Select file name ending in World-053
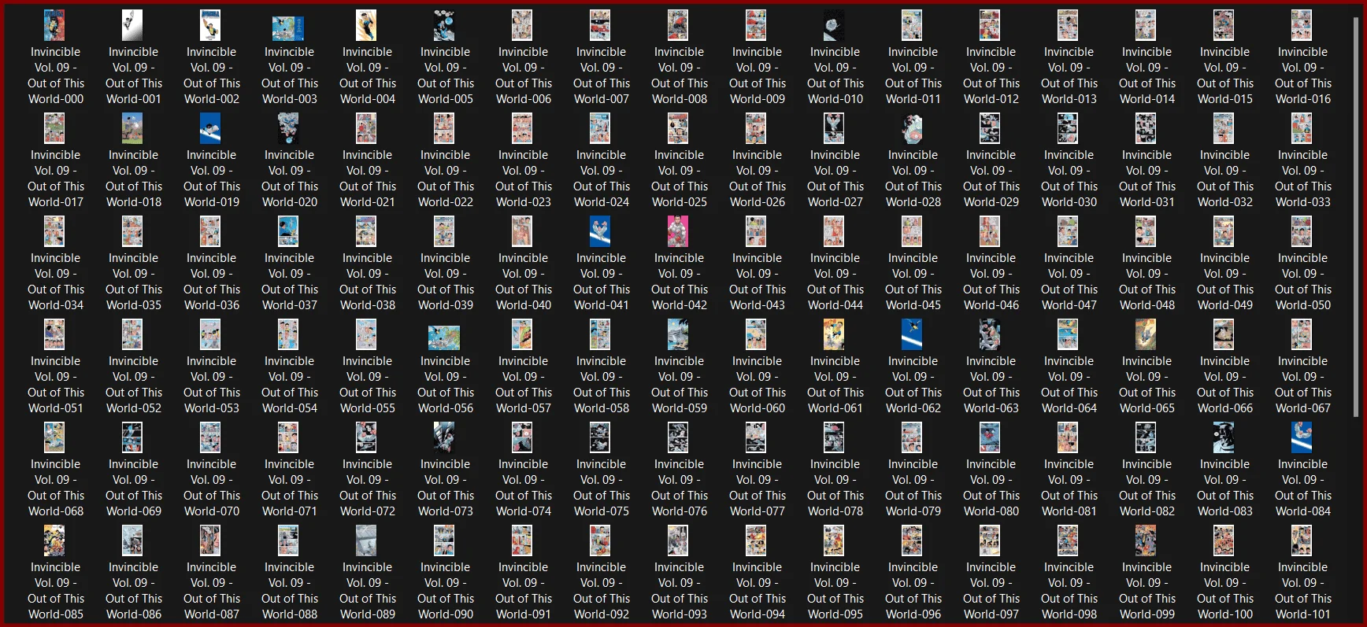 [x=212, y=385]
